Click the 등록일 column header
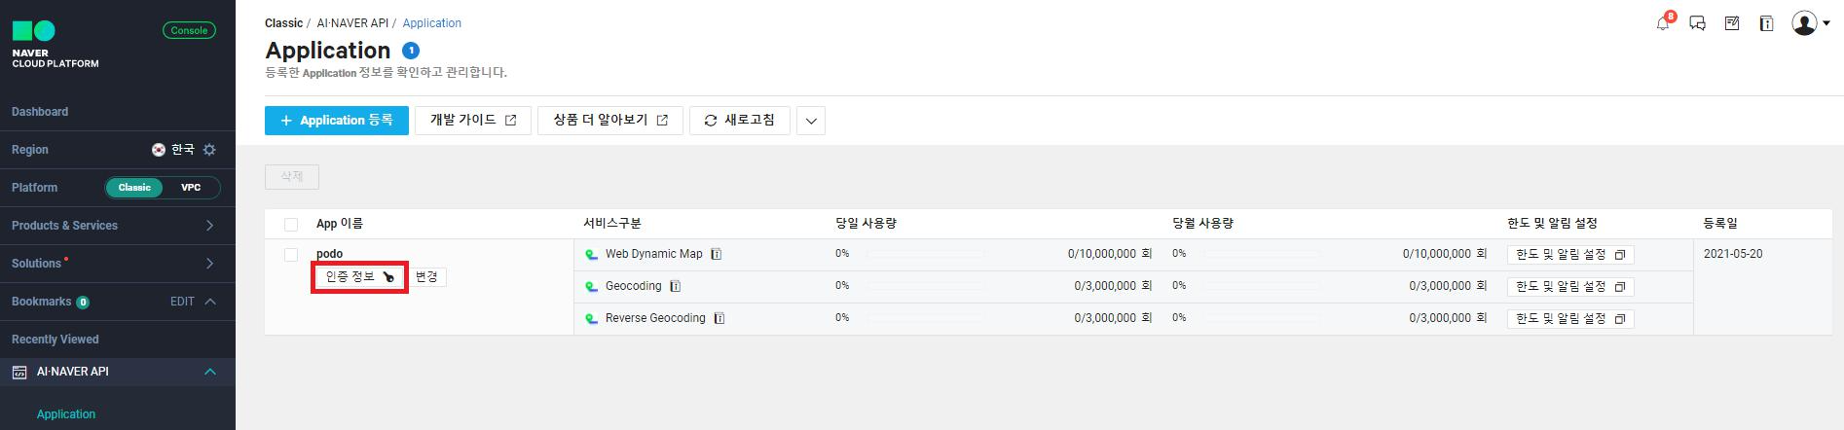This screenshot has height=430, width=1844. click(1720, 224)
